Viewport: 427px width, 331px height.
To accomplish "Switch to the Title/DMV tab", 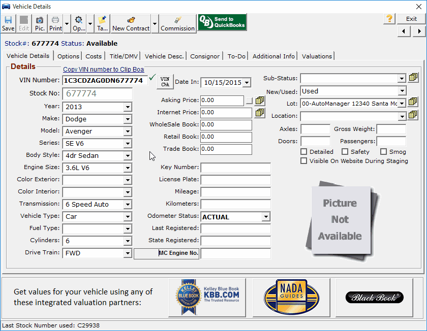I will (x=124, y=56).
